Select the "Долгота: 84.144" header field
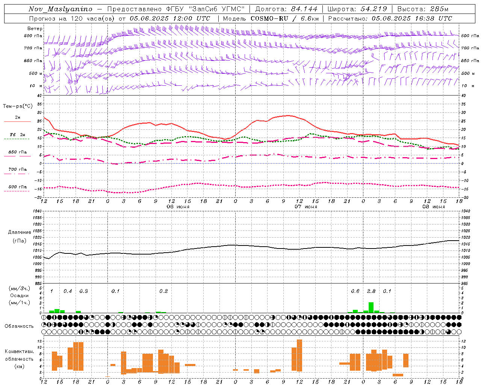This screenshot has height=385, width=481. coord(286,9)
